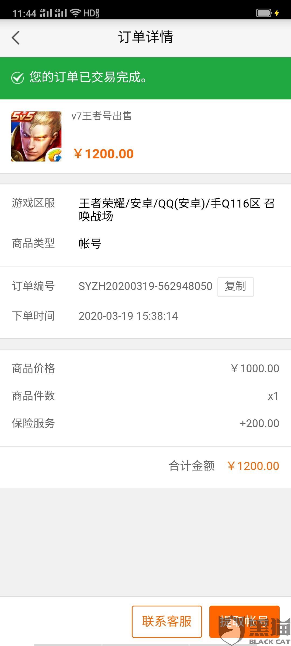Tap the green checkmark completion icon
291x646 pixels.
[18, 78]
